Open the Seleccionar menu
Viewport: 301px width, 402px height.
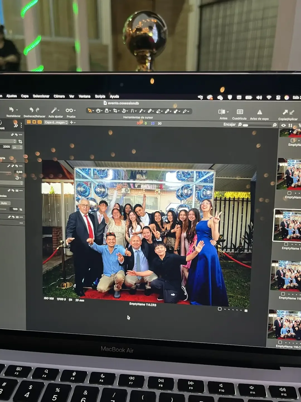[41, 96]
